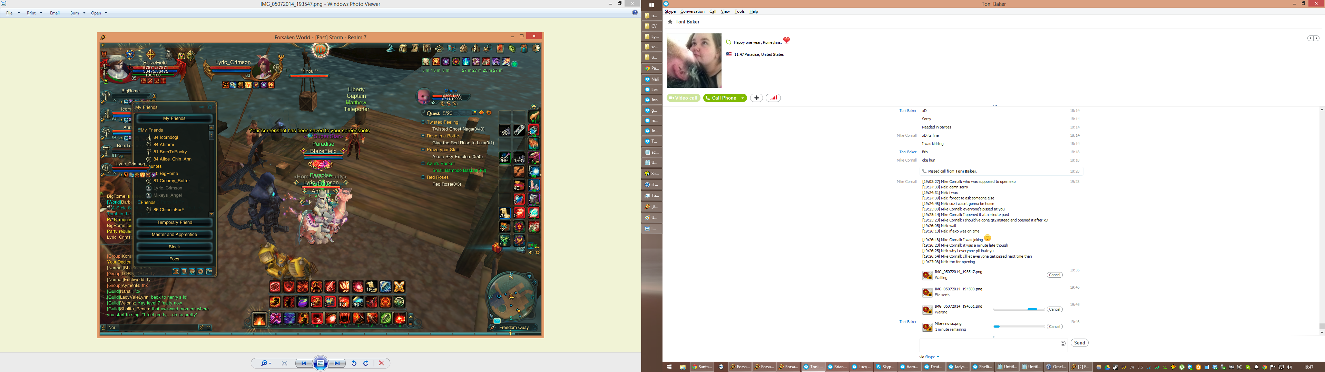
Task: Switch to Neli chat in vertical taskbar
Action: (651, 79)
